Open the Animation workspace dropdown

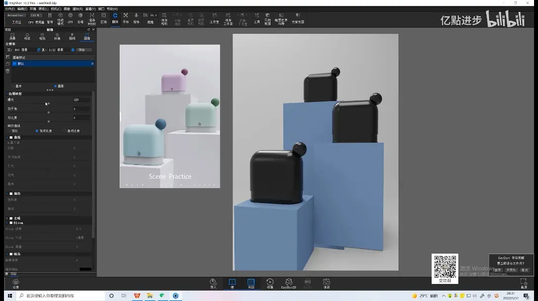pos(17,15)
